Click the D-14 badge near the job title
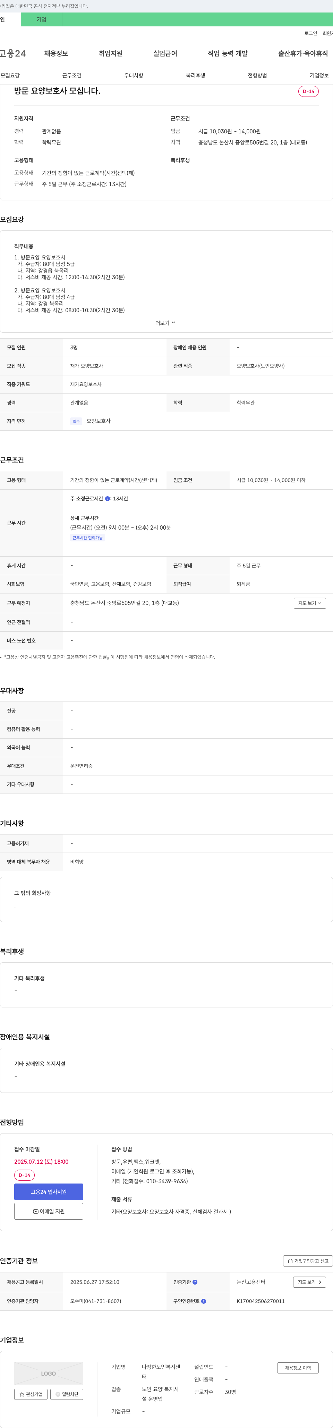This screenshot has width=333, height=1428. tap(308, 91)
